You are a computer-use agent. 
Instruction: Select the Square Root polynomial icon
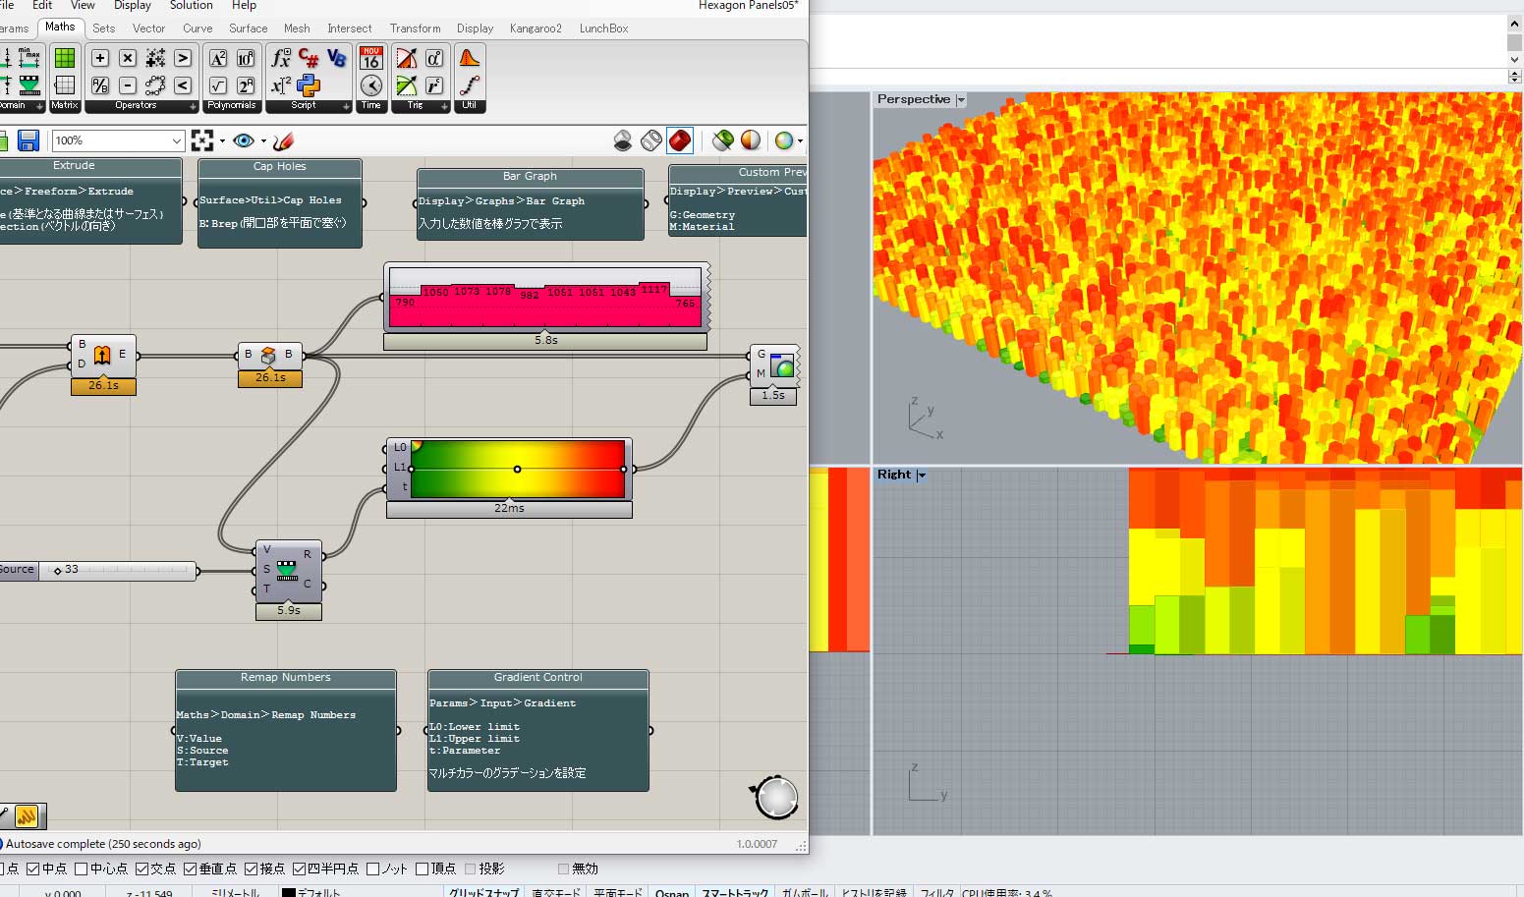point(218,85)
